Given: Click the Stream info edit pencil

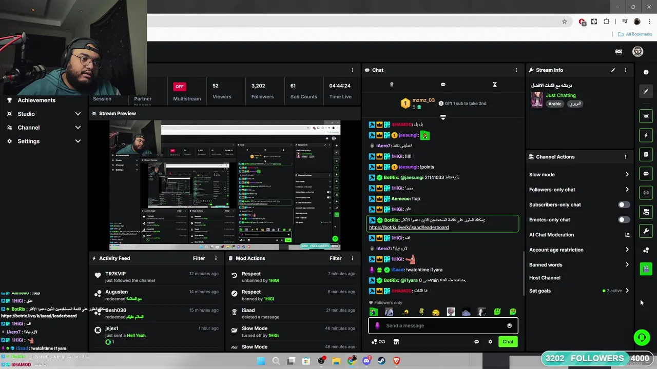Looking at the screenshot, I should [613, 70].
